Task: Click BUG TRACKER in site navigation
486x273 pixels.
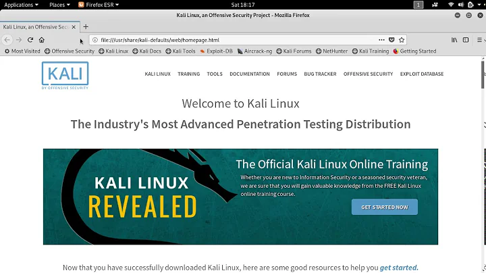Action: pos(320,74)
